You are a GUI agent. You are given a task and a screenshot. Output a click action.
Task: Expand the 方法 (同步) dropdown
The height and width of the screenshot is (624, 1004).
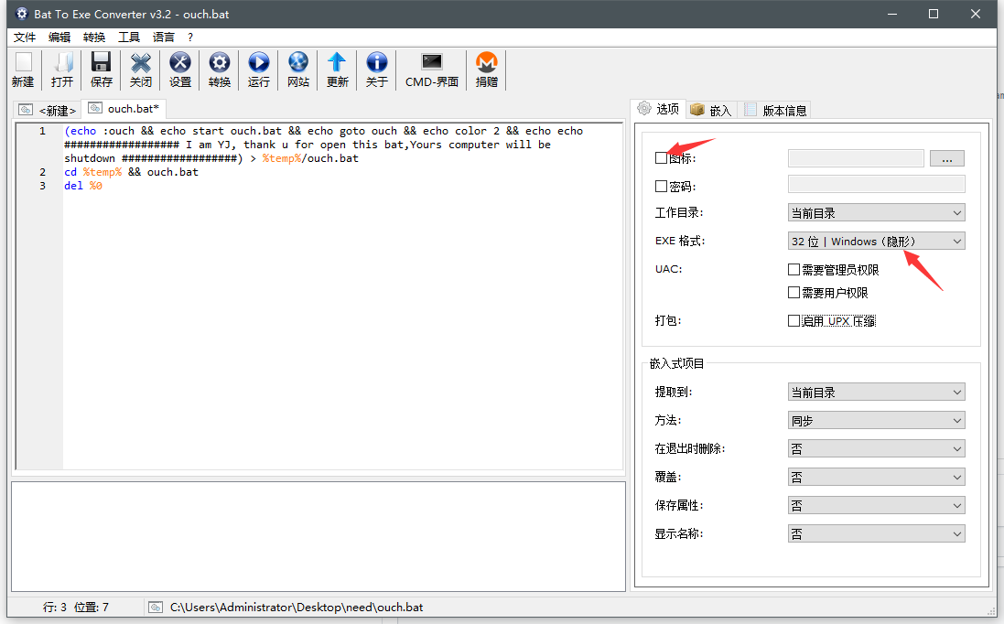(x=876, y=421)
